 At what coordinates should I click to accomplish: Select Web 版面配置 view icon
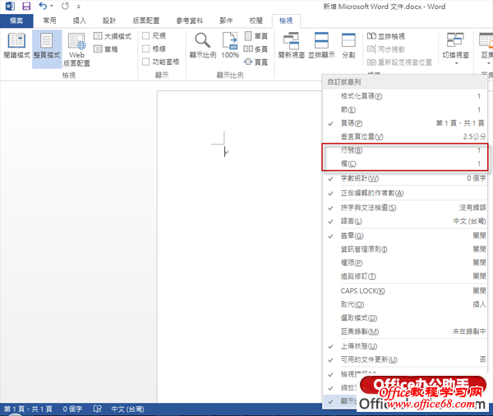[x=76, y=49]
